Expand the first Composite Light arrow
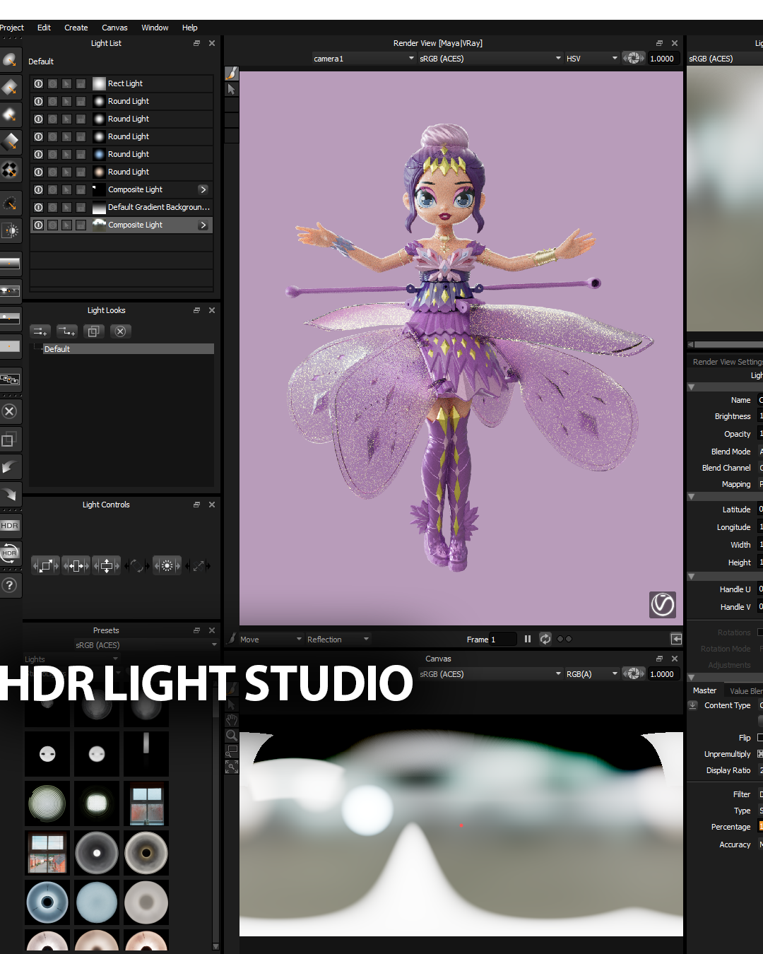This screenshot has height=954, width=763. tap(203, 189)
